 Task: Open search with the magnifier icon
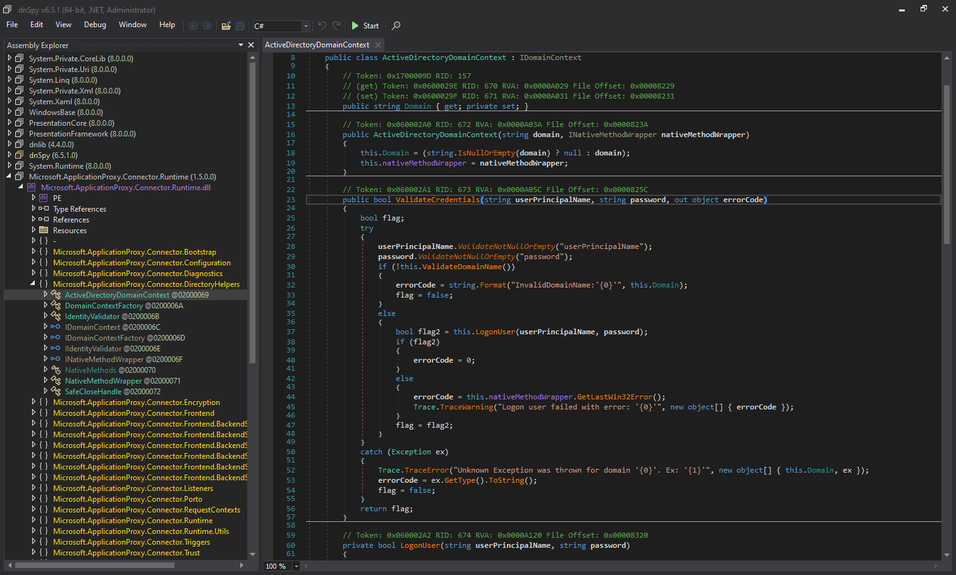pos(396,26)
